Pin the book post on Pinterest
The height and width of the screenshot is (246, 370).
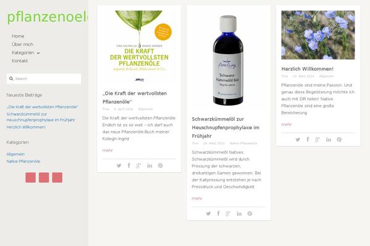tap(160, 165)
